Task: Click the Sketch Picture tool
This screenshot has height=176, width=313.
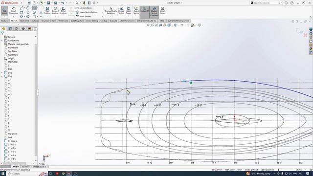Action: click(x=162, y=10)
